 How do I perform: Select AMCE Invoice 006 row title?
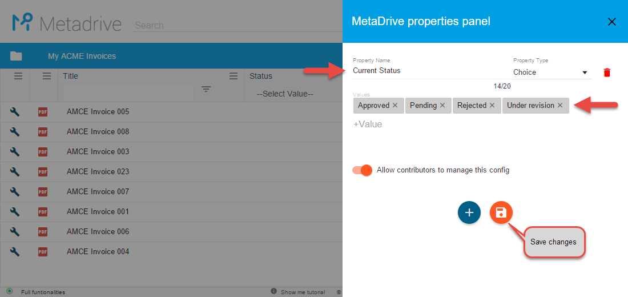98,232
